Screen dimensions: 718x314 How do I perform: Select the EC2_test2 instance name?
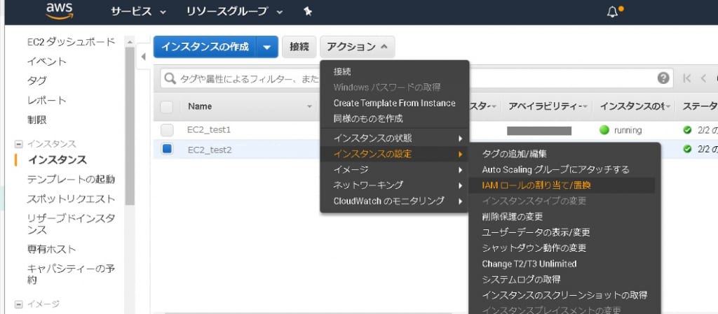point(209,150)
